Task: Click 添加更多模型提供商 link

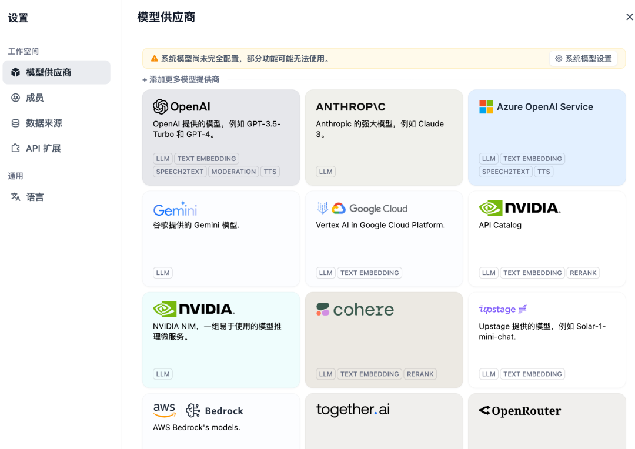Action: [181, 79]
